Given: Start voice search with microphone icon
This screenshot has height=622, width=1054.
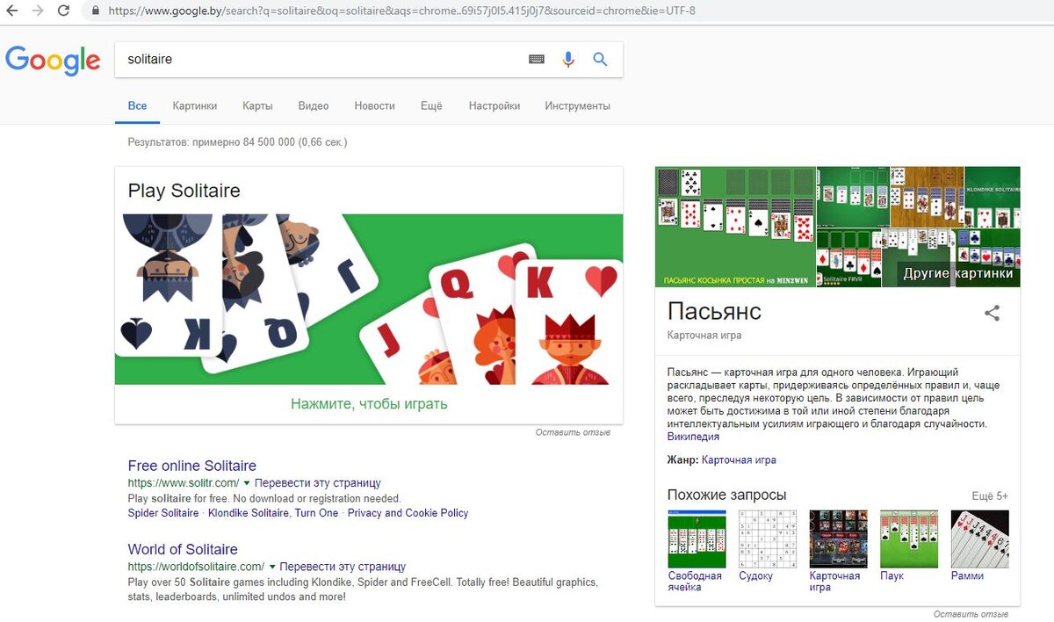Looking at the screenshot, I should point(568,60).
